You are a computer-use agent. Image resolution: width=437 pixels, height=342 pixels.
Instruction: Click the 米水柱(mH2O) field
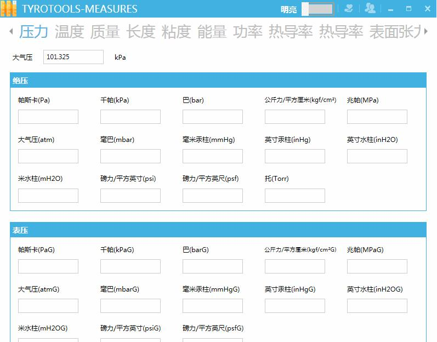[48, 196]
